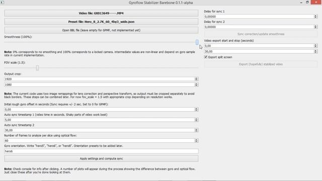Toggle Export split screen checkbox
Image resolution: width=322 pixels, height=181 pixels.
(x=206, y=57)
